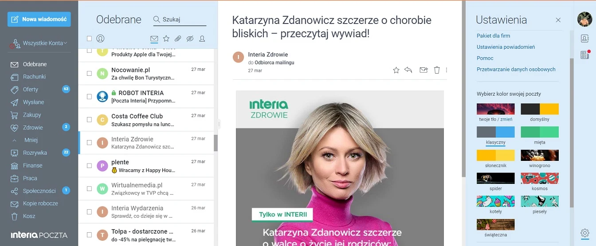Viewport: 596px width, 246px height.
Task: Star the open Interia Zdrowie message
Action: [x=396, y=70]
